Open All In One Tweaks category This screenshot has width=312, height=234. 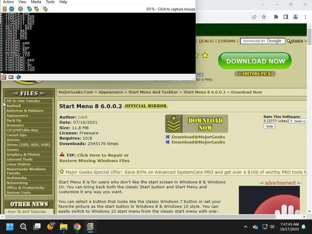click(x=23, y=101)
